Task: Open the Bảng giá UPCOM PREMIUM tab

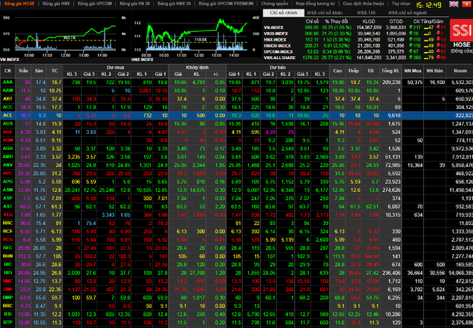Action: [226, 4]
